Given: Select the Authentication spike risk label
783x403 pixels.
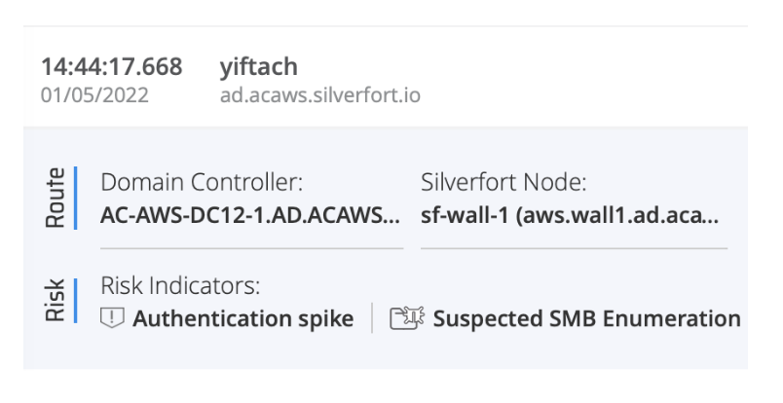Looking at the screenshot, I should pyautogui.click(x=242, y=319).
